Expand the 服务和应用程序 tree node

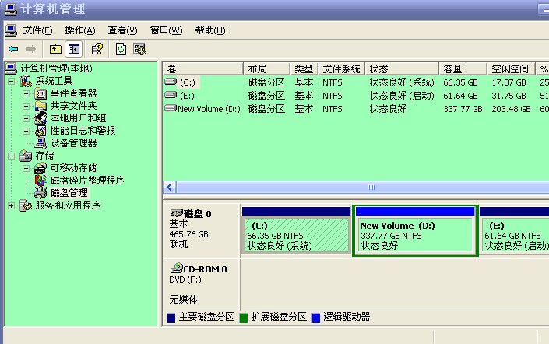12,205
